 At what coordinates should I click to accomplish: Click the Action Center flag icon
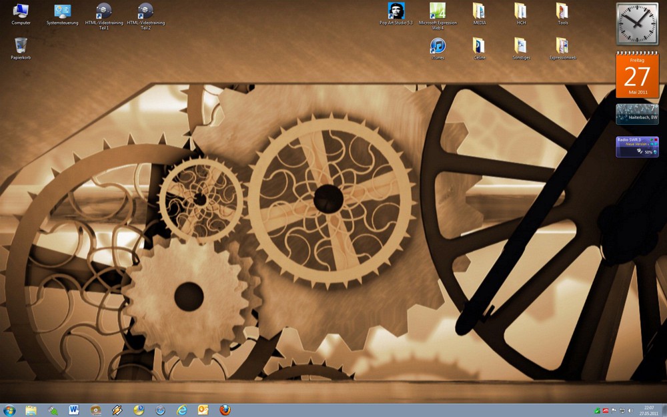pos(614,410)
